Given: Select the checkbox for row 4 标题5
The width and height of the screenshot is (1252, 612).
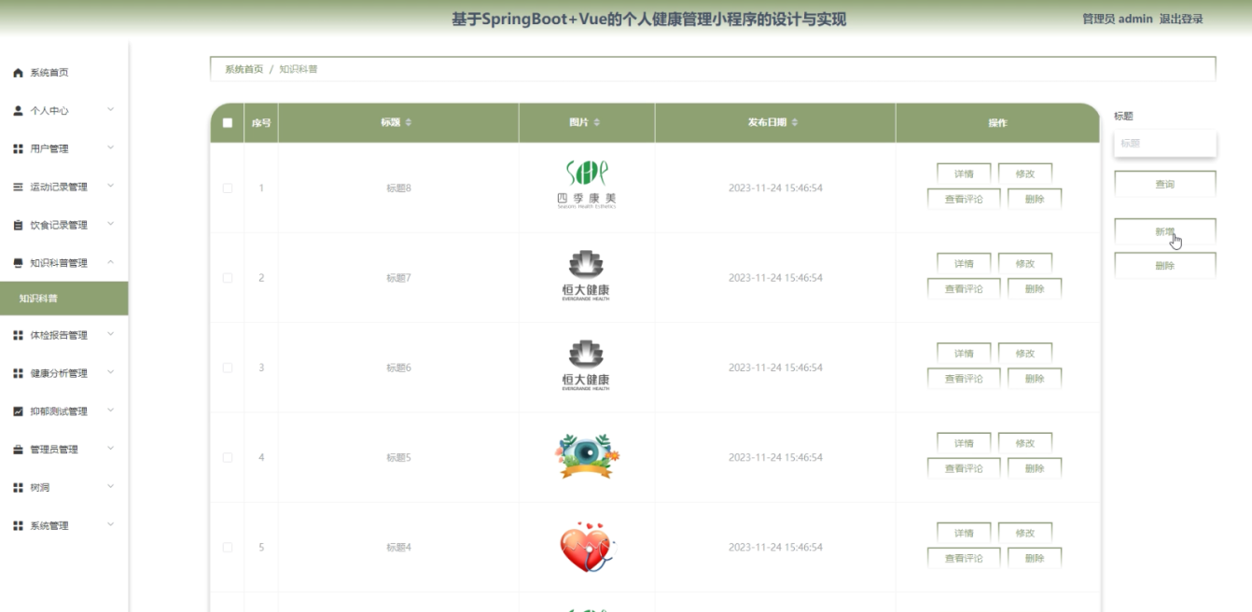Looking at the screenshot, I should coord(228,457).
